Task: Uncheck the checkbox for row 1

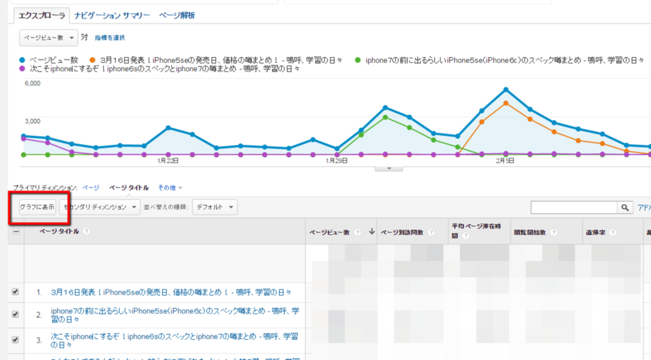Action: tap(15, 292)
